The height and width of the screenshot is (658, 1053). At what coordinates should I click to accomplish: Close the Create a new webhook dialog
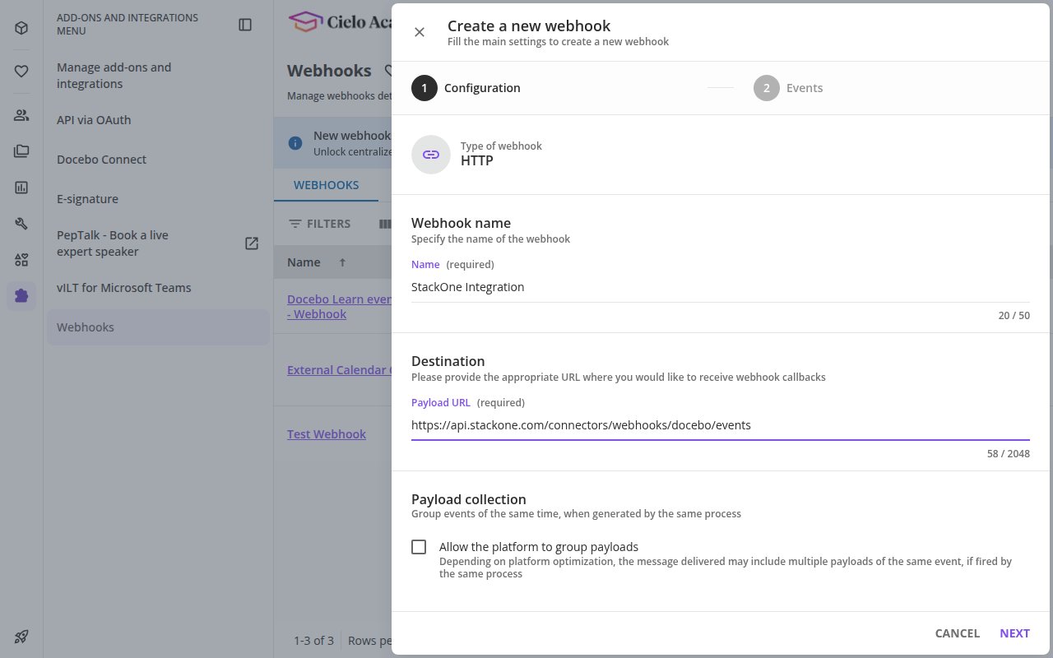pyautogui.click(x=420, y=32)
